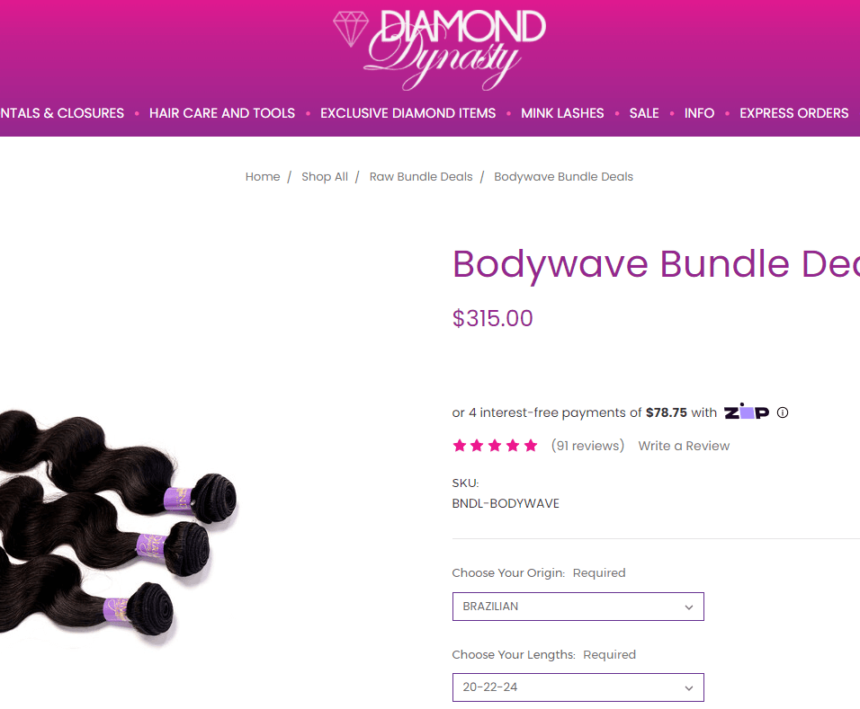Navigate to Raw Bundle Deals breadcrumb
The height and width of the screenshot is (709, 860).
421,177
